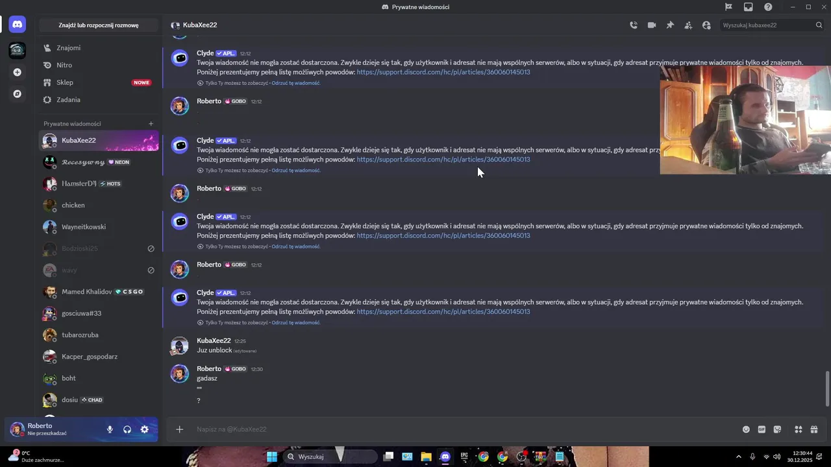Add friends to the DM
Image resolution: width=831 pixels, height=467 pixels.
(x=688, y=25)
